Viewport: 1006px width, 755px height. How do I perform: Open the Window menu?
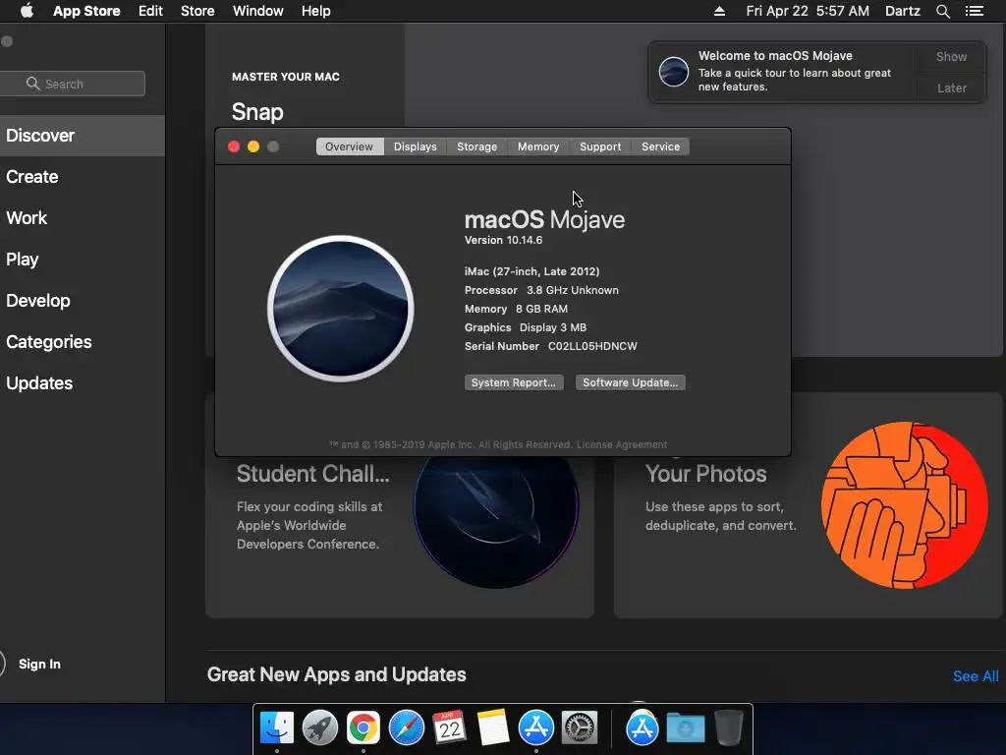(258, 11)
